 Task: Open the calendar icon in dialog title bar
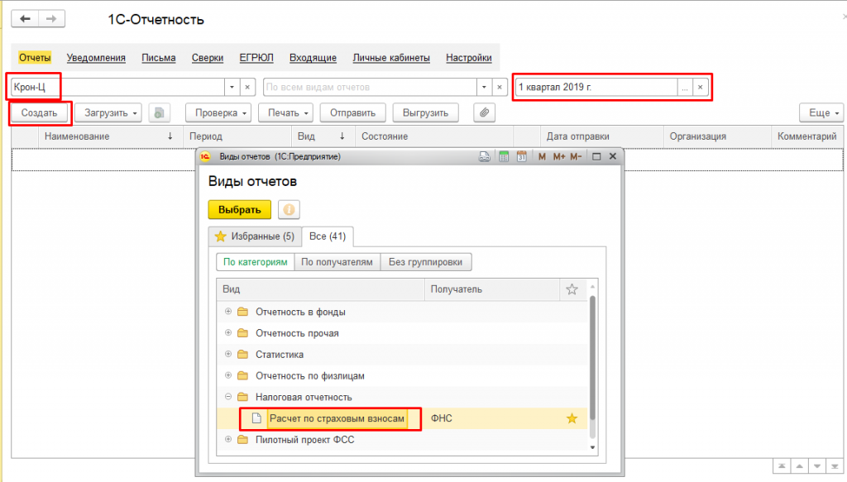click(521, 156)
